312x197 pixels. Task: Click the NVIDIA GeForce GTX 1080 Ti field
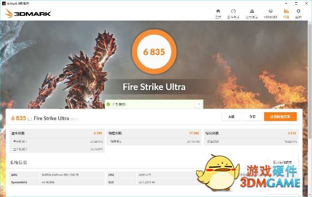[x=72, y=175]
